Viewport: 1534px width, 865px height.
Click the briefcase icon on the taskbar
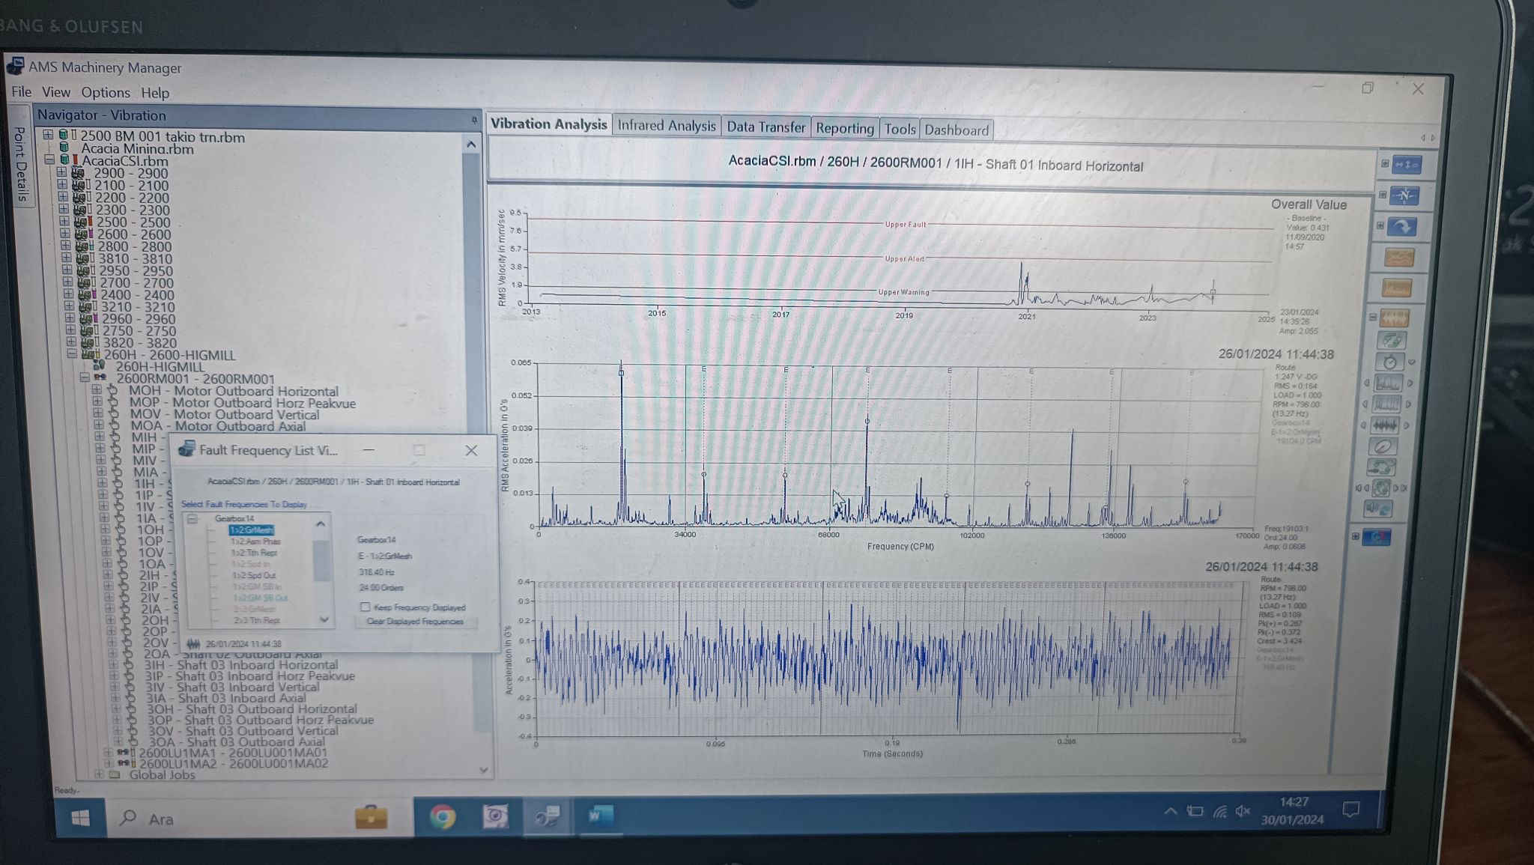point(372,816)
